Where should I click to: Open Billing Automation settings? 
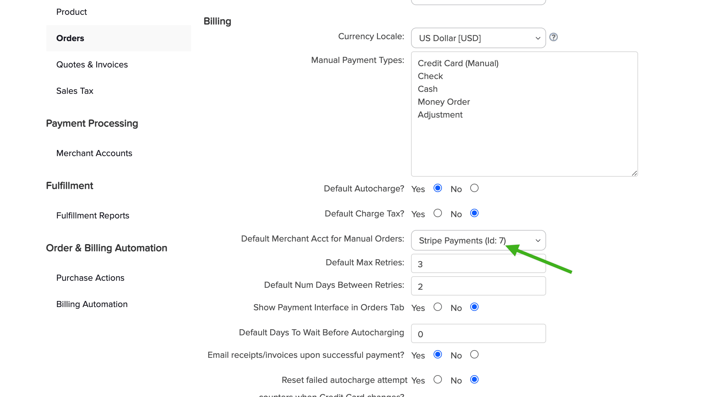click(92, 304)
